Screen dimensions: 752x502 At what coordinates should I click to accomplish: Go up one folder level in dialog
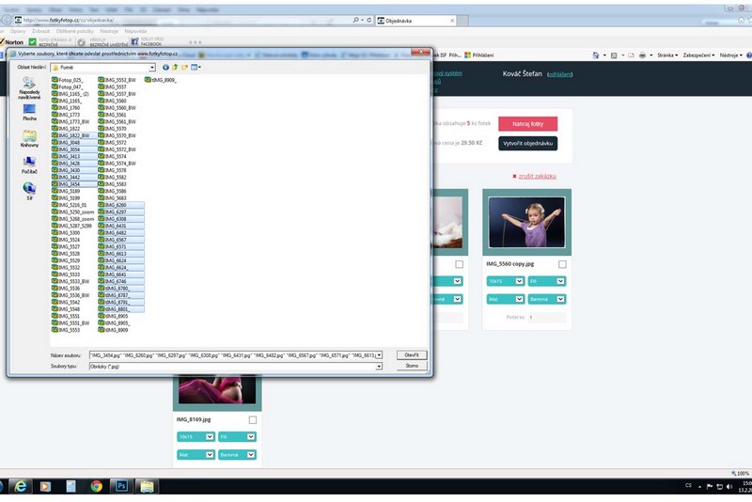pyautogui.click(x=175, y=68)
